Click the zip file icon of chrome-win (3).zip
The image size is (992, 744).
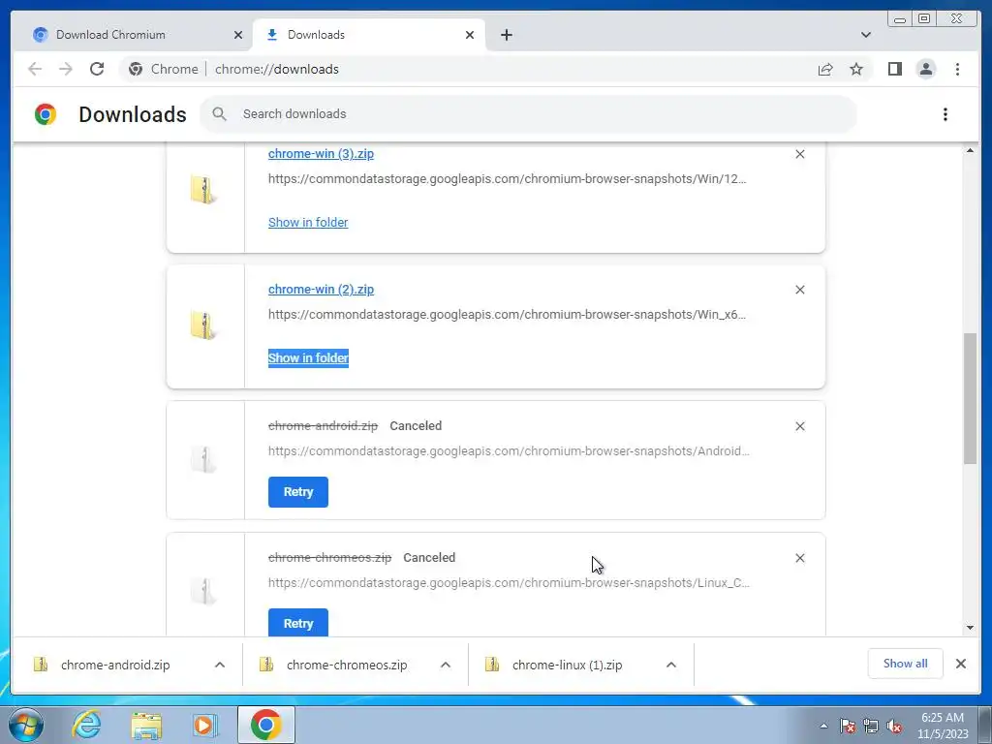(203, 189)
